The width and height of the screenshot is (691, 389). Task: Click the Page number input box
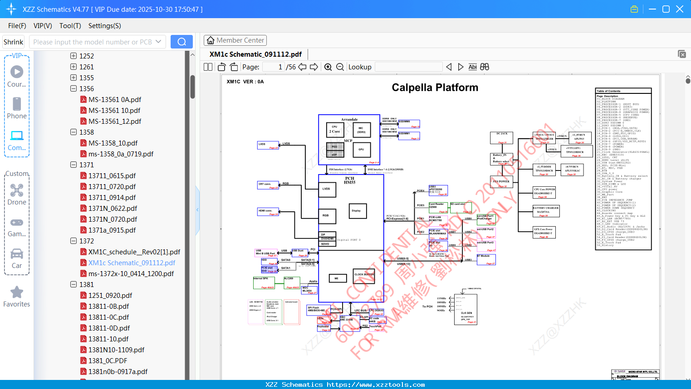pyautogui.click(x=273, y=67)
